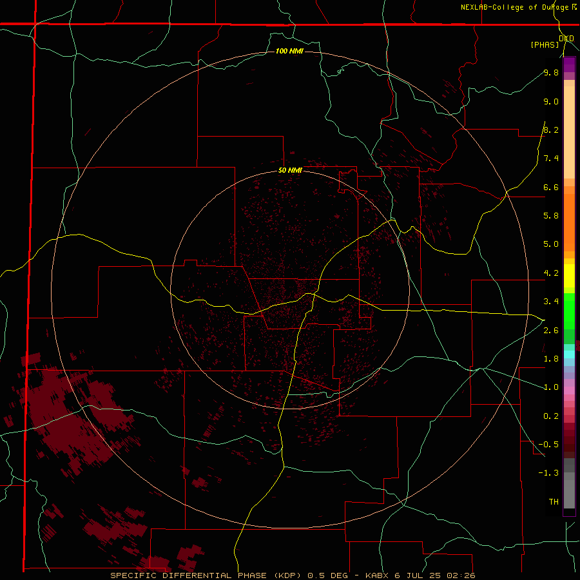Select the -0.5 value on the color scale

(548, 444)
